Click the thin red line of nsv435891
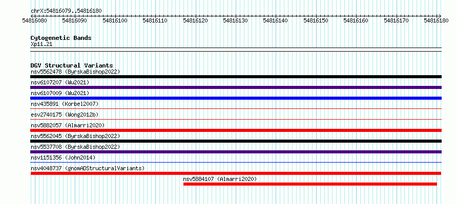Image resolution: width=456 pixels, height=204 pixels. [x=236, y=108]
